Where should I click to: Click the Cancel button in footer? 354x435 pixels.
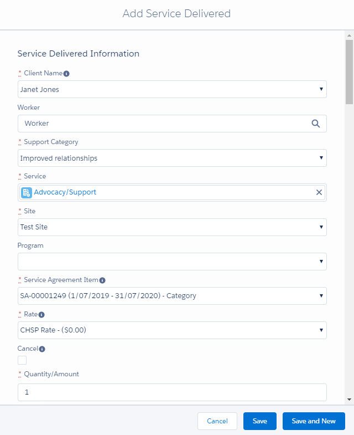point(217,421)
